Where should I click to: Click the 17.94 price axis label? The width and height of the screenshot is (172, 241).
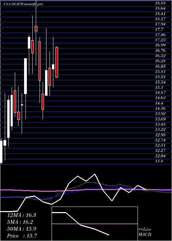coord(160,24)
